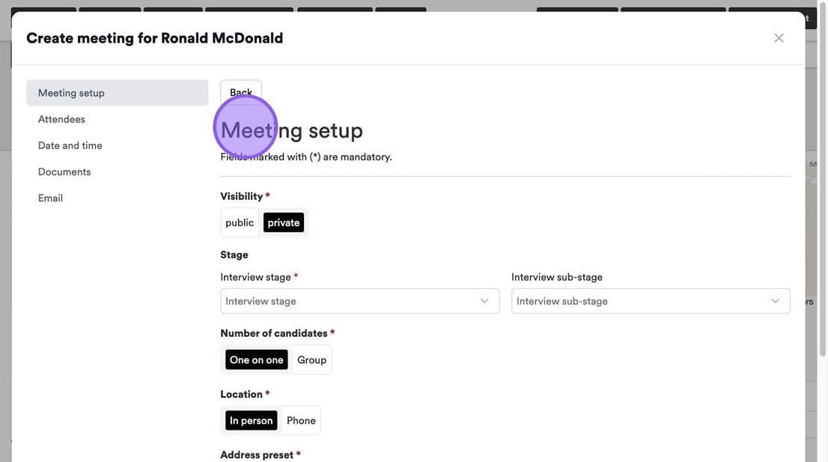Navigate to the Email section
The image size is (828, 462).
click(x=50, y=198)
